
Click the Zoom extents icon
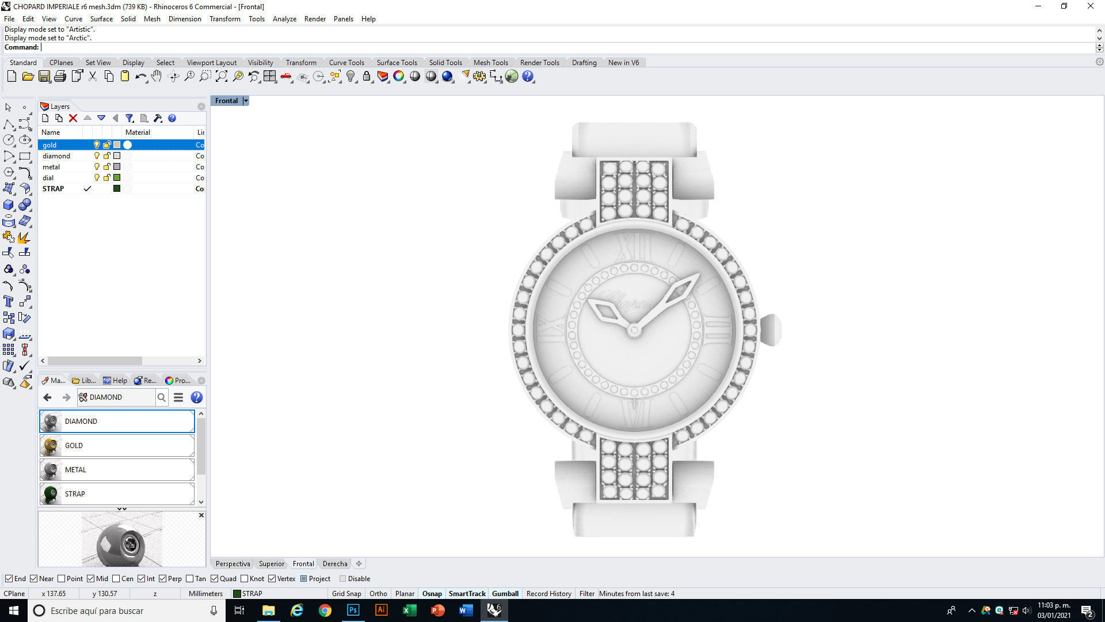pyautogui.click(x=221, y=76)
